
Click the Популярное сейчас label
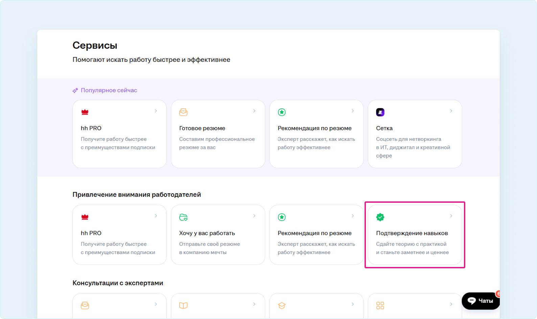(109, 91)
